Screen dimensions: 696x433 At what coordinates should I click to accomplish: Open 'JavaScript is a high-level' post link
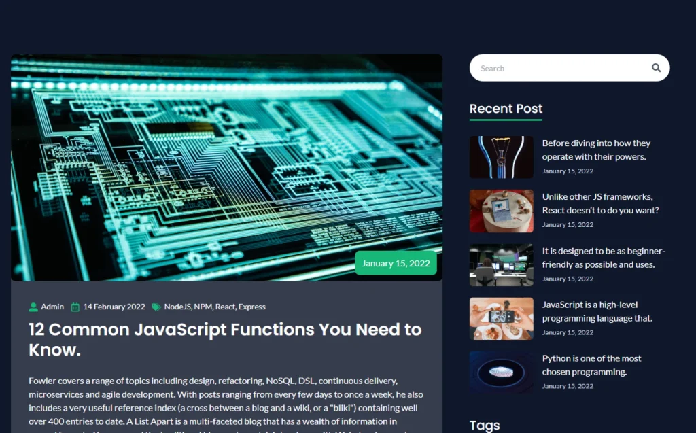point(597,311)
